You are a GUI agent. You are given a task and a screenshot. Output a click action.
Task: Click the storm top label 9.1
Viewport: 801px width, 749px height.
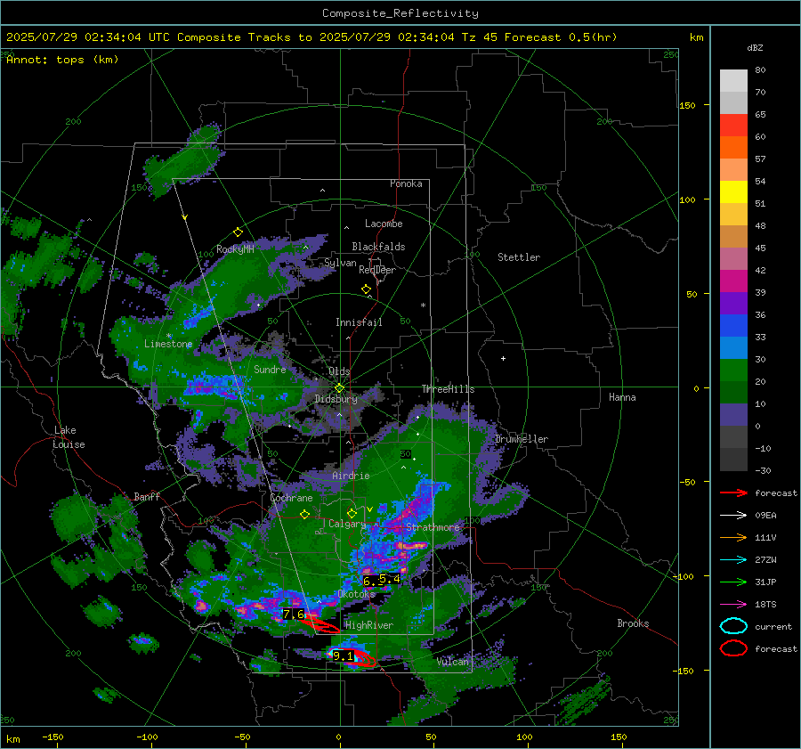pos(343,655)
